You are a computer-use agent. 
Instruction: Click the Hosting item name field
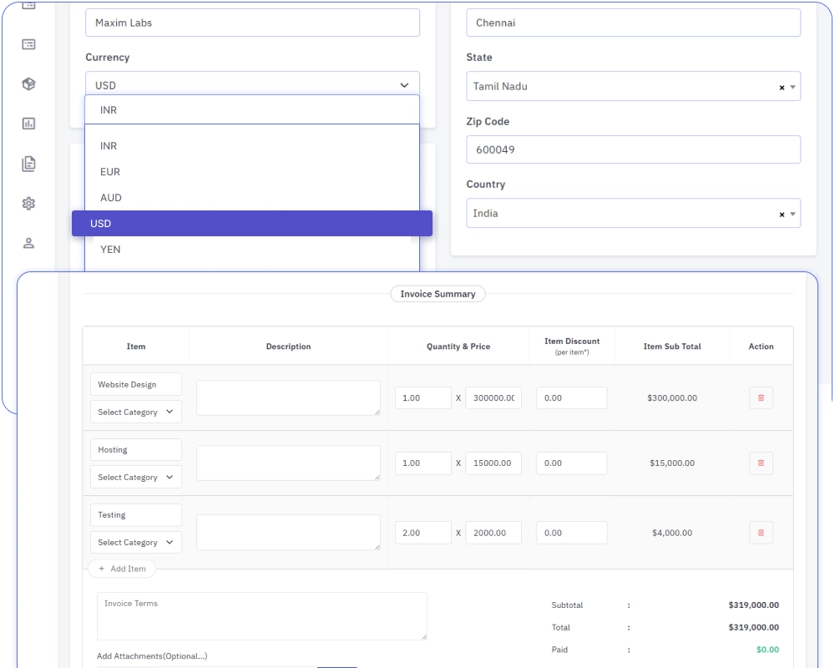click(136, 449)
